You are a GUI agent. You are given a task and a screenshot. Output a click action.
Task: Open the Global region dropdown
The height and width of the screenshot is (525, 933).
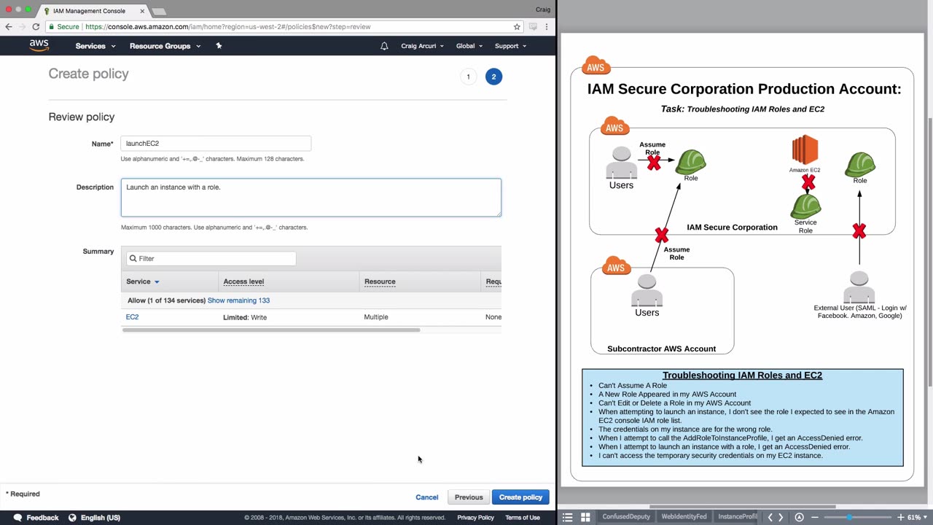click(x=469, y=46)
